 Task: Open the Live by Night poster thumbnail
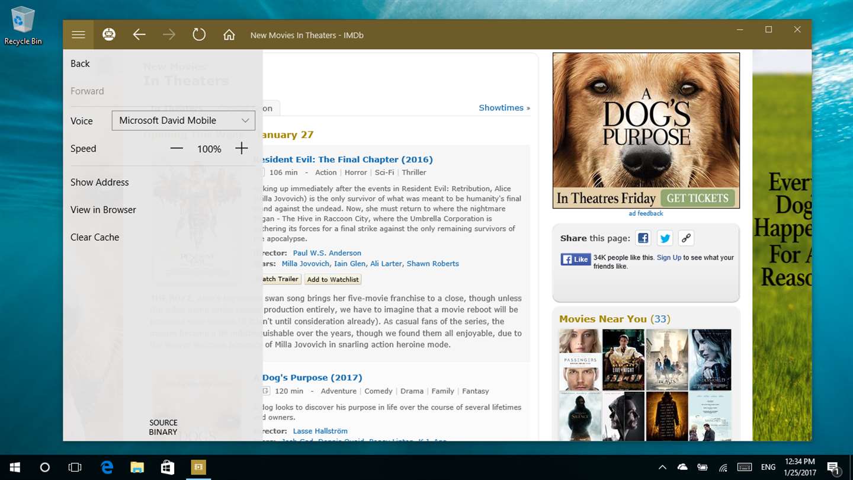coord(623,360)
